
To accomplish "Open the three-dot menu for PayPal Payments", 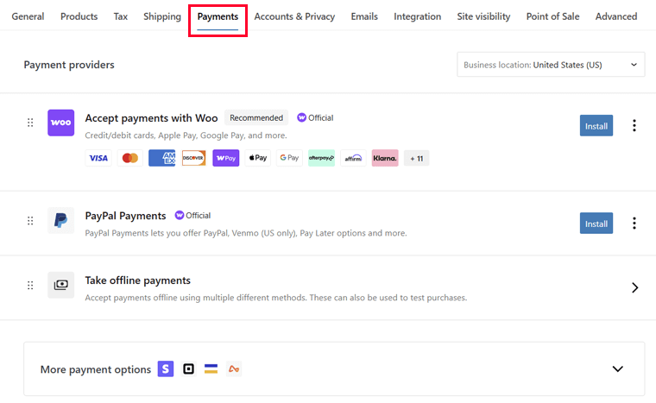I will click(x=634, y=223).
